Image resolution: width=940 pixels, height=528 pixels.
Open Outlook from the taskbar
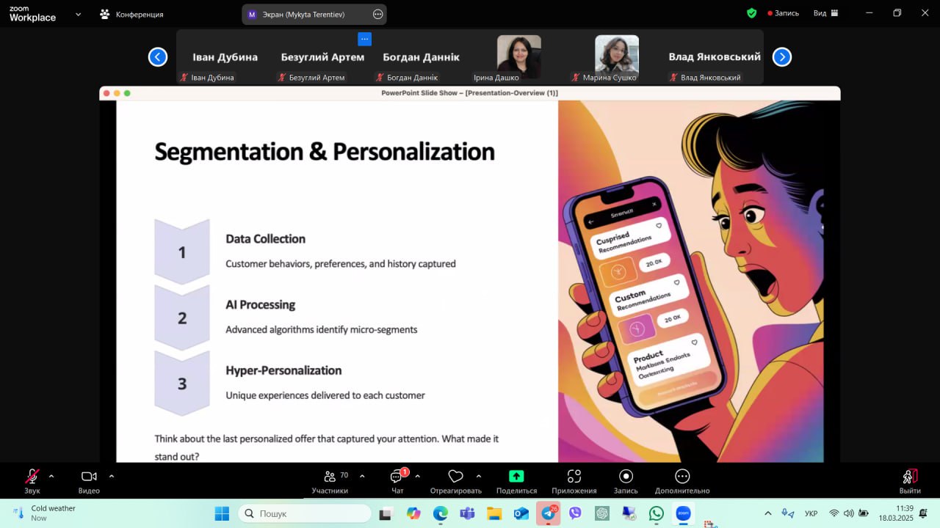(x=521, y=513)
